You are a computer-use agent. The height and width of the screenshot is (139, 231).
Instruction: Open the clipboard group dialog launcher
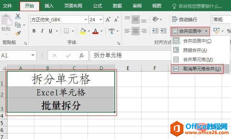pos(25,43)
